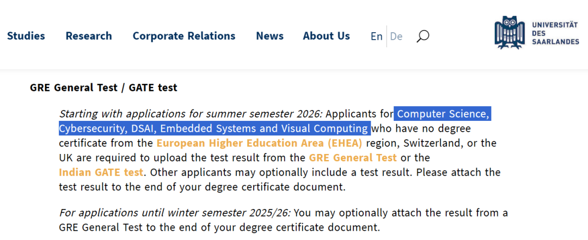The image size is (588, 240).
Task: Expand the About Us menu
Action: pos(326,36)
